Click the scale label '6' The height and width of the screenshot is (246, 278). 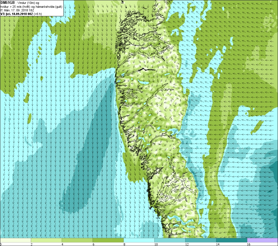point(93,244)
